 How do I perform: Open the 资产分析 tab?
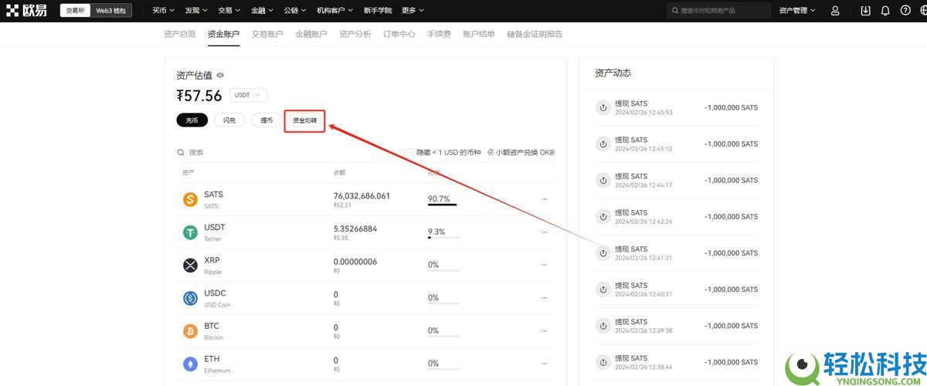click(x=355, y=34)
